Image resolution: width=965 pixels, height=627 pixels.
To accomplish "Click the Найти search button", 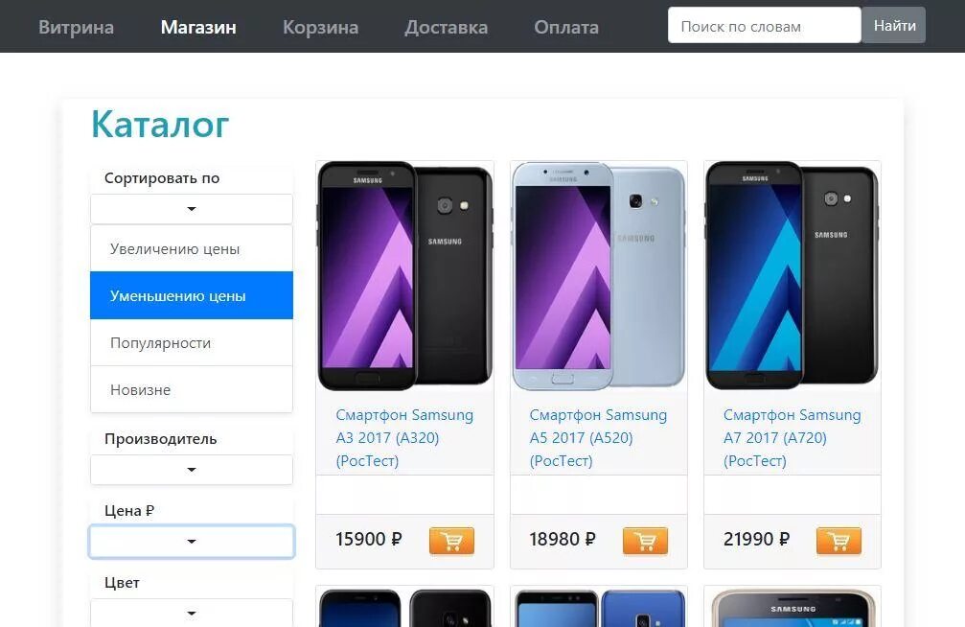I will click(x=894, y=25).
